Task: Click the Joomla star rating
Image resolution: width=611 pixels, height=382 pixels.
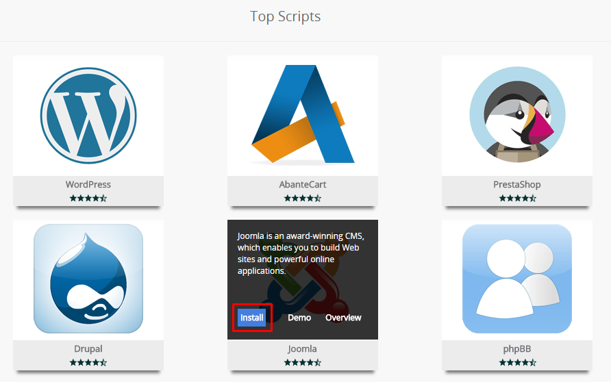Action: (303, 363)
